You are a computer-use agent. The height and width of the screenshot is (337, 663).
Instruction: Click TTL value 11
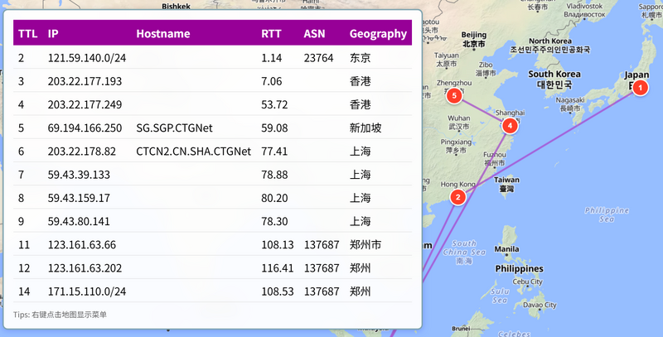[24, 244]
